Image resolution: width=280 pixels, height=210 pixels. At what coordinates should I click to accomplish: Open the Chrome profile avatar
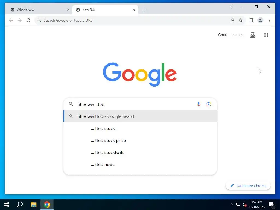click(260, 20)
